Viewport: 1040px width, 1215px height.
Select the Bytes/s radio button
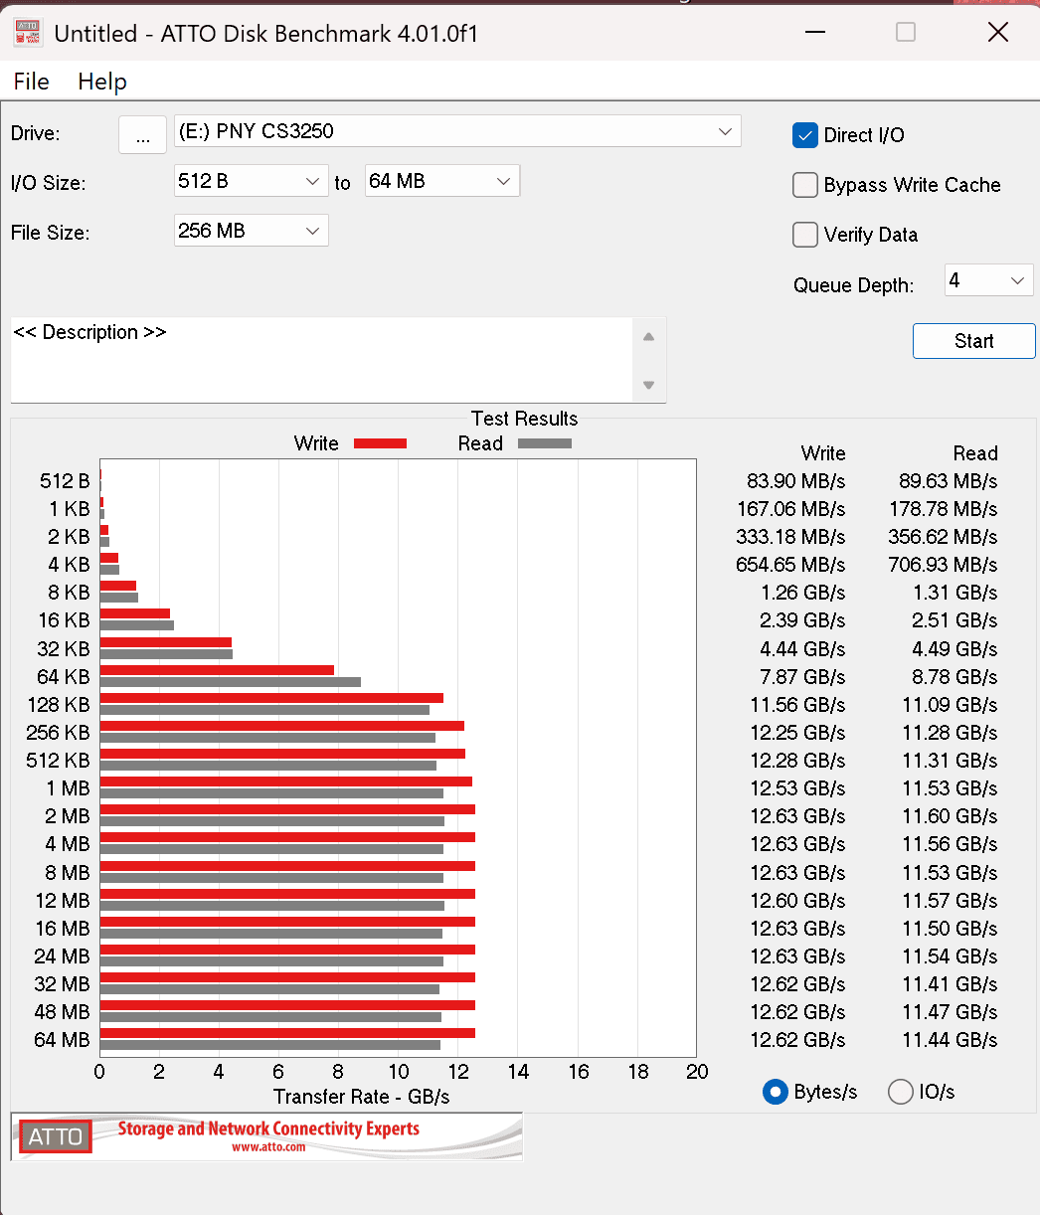point(775,1092)
